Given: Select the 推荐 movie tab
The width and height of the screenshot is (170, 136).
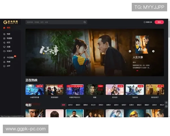Looking at the screenshot, I should (x=63, y=105).
